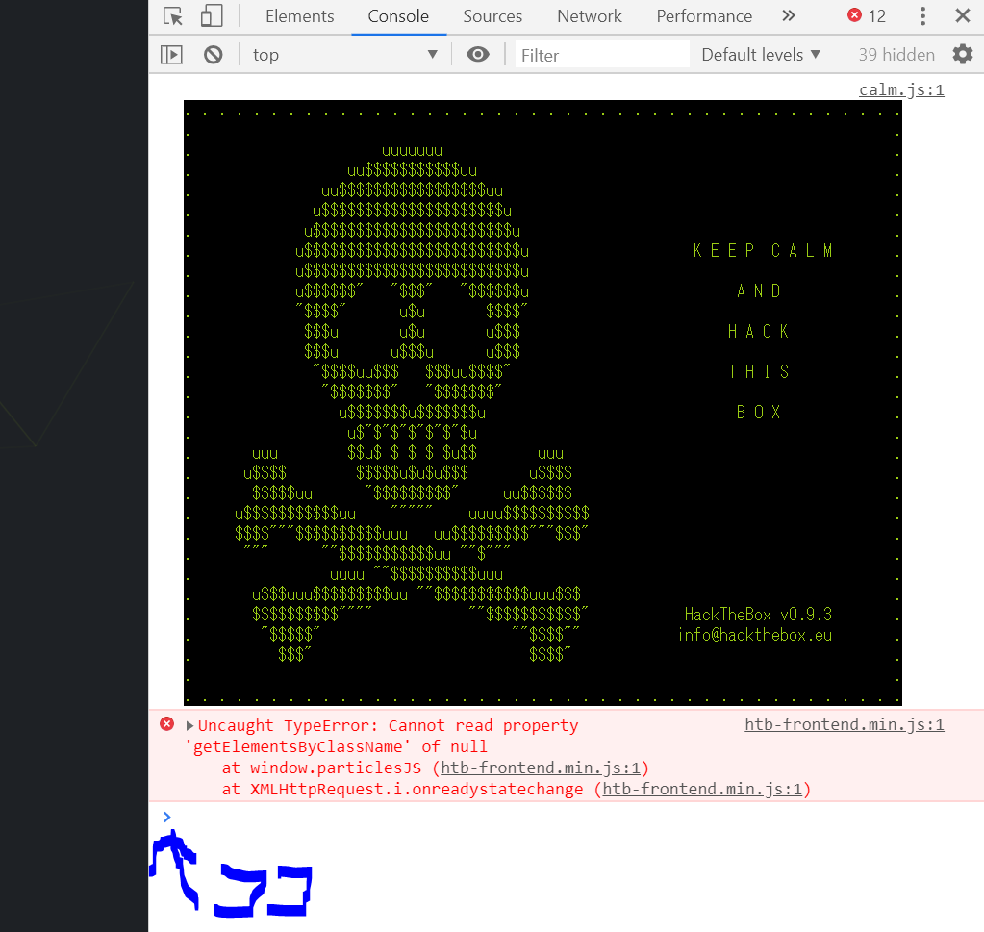Toggle the device toolbar icon

pyautogui.click(x=212, y=16)
